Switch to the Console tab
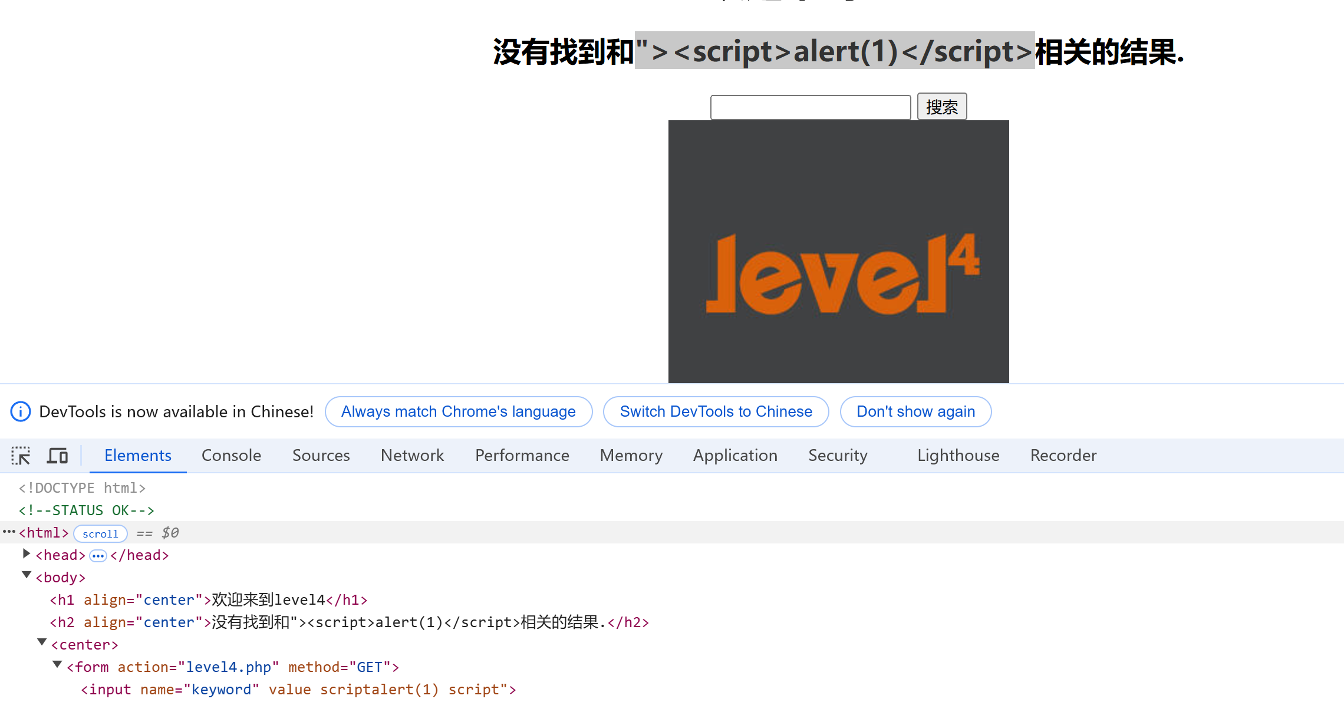Image resolution: width=1344 pixels, height=702 pixels. pyautogui.click(x=231, y=456)
